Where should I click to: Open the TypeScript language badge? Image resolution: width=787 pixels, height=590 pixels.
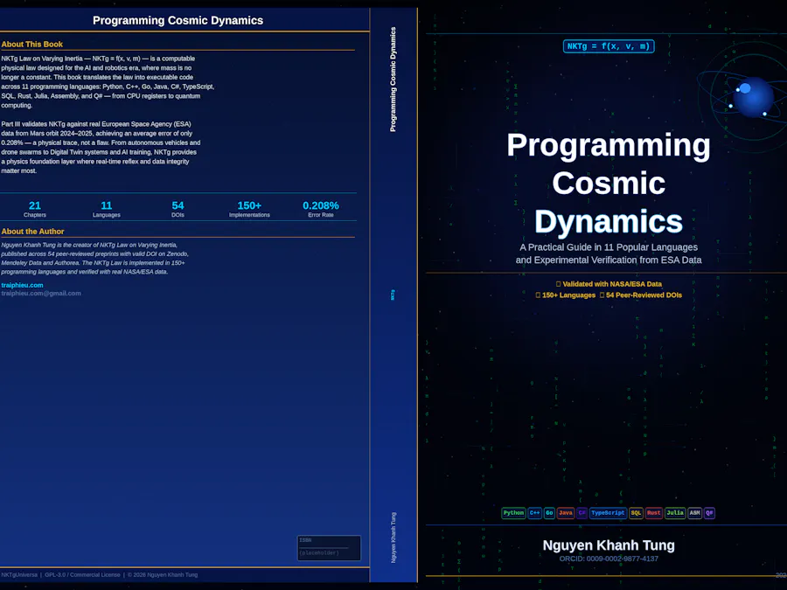click(607, 513)
